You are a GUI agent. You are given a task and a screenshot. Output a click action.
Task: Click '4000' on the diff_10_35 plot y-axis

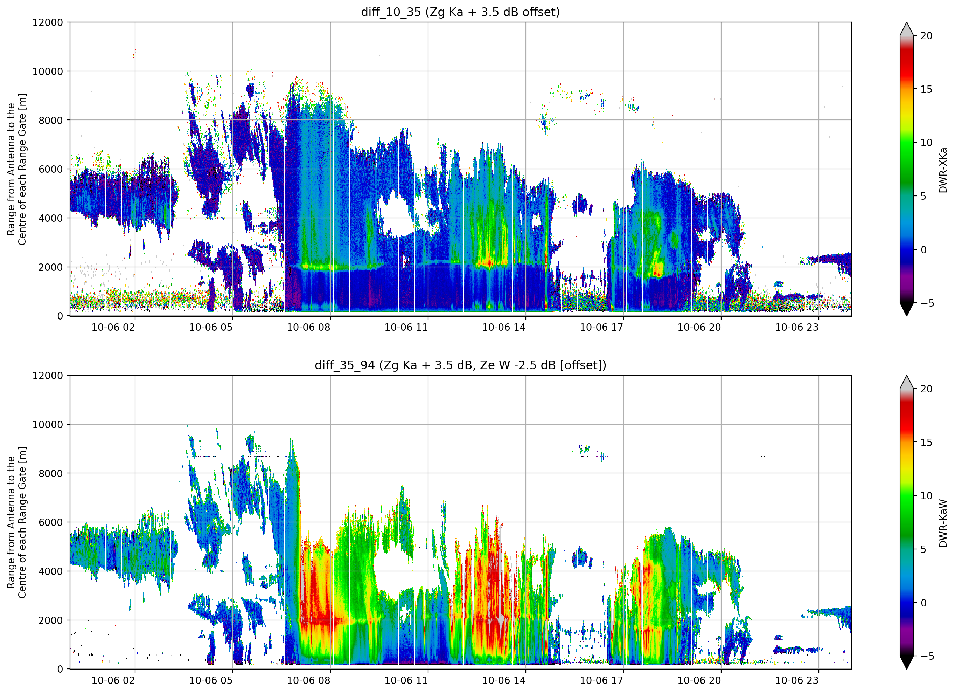coord(50,218)
